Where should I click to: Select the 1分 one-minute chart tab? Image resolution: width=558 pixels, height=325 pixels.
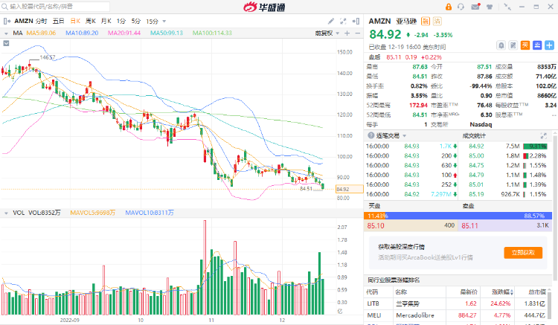(x=121, y=21)
